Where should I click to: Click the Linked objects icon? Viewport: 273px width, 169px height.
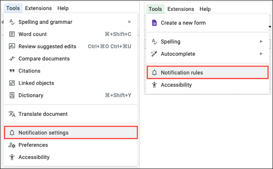coord(12,83)
